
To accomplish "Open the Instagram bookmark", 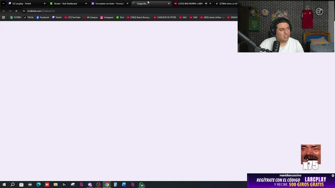I will pos(107,17).
